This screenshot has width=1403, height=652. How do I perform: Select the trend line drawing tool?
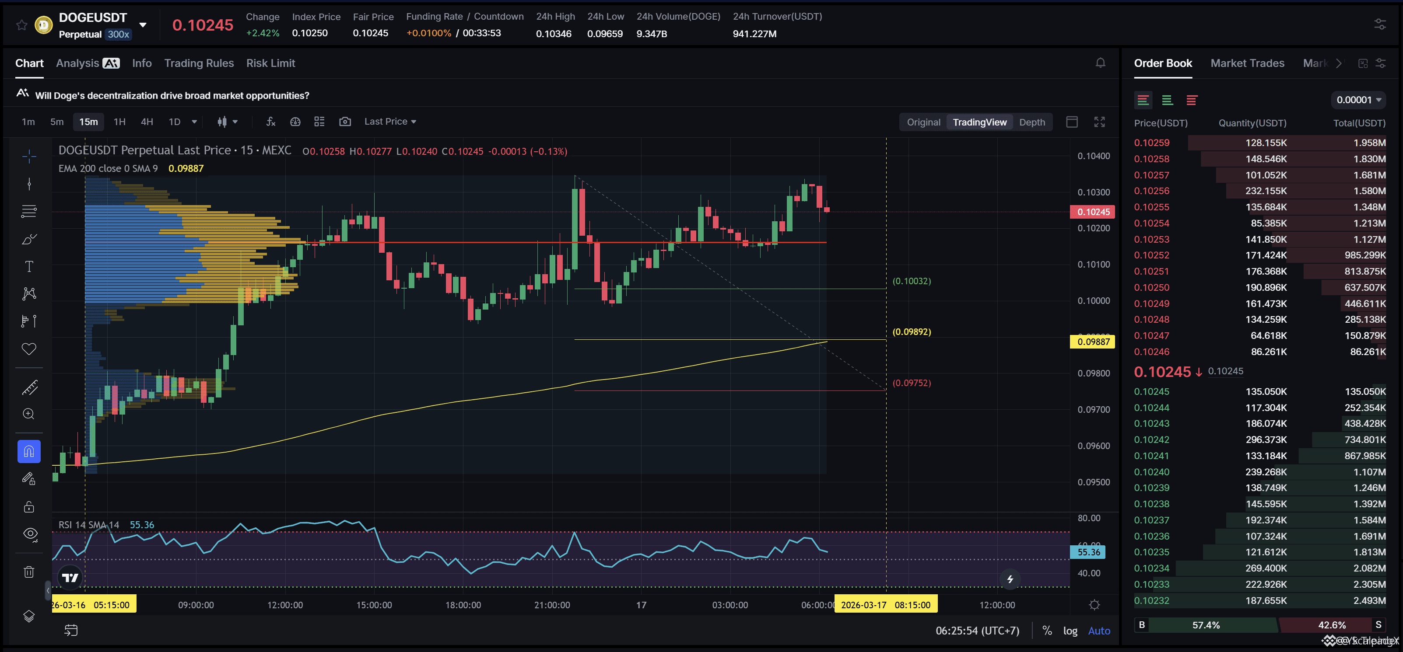[x=29, y=184]
